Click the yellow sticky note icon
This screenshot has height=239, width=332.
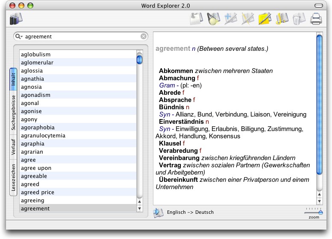(265, 19)
